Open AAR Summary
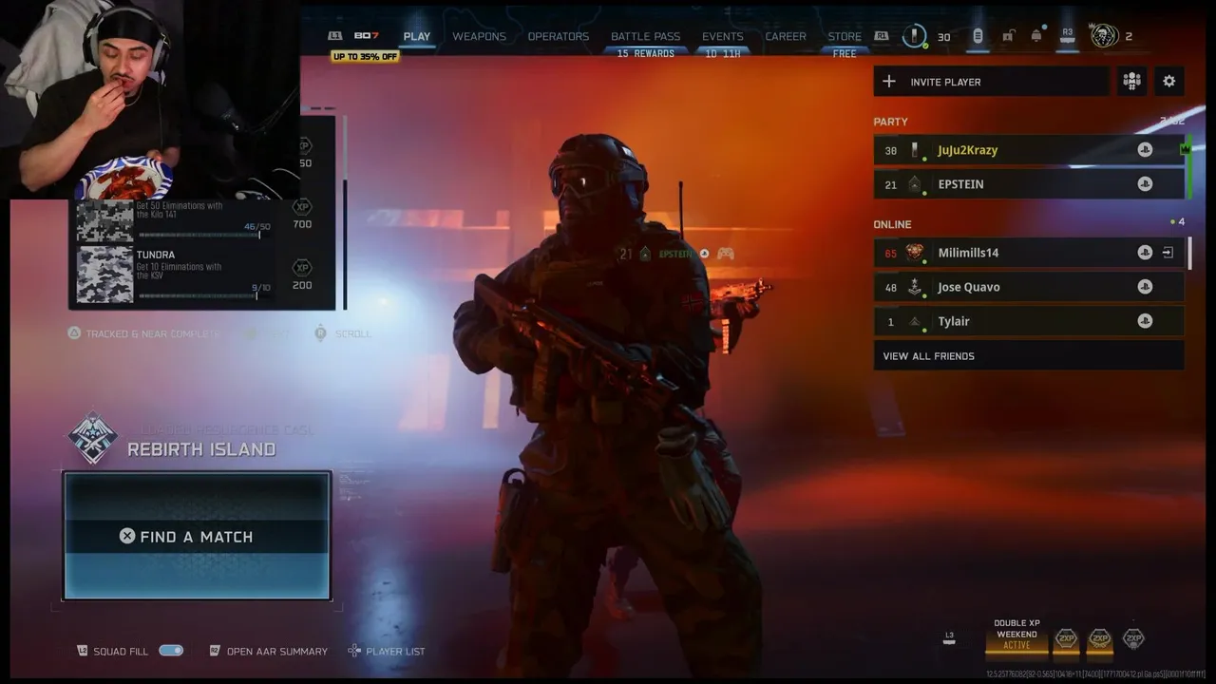Image resolution: width=1216 pixels, height=684 pixels. (x=268, y=651)
